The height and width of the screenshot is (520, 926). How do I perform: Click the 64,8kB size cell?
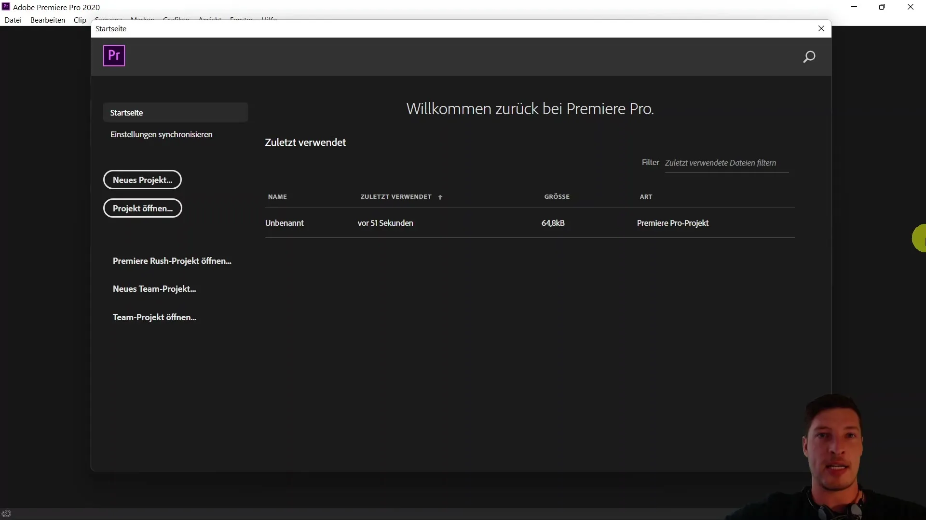point(553,223)
